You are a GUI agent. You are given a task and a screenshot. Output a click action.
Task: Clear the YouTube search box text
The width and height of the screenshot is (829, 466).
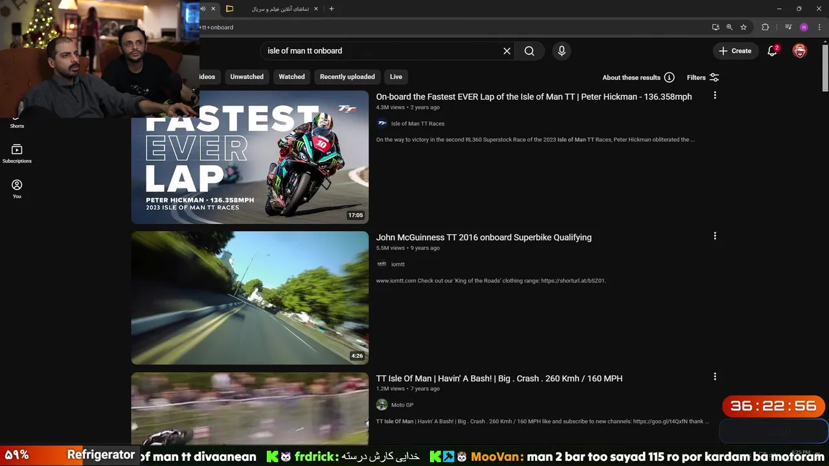(x=507, y=51)
